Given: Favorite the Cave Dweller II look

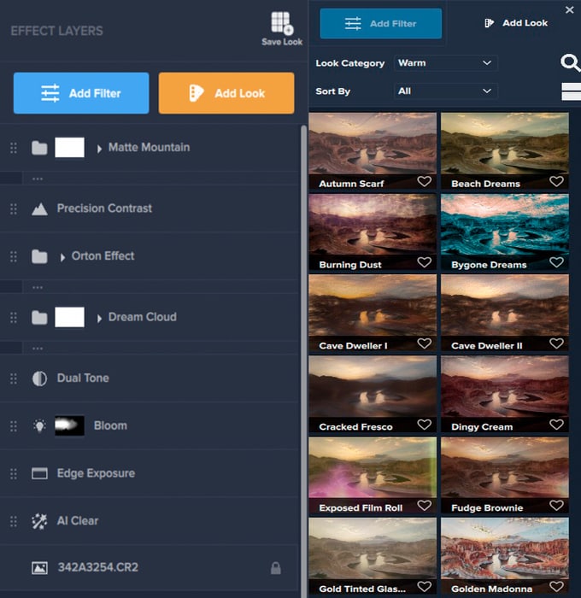Looking at the screenshot, I should click(556, 343).
